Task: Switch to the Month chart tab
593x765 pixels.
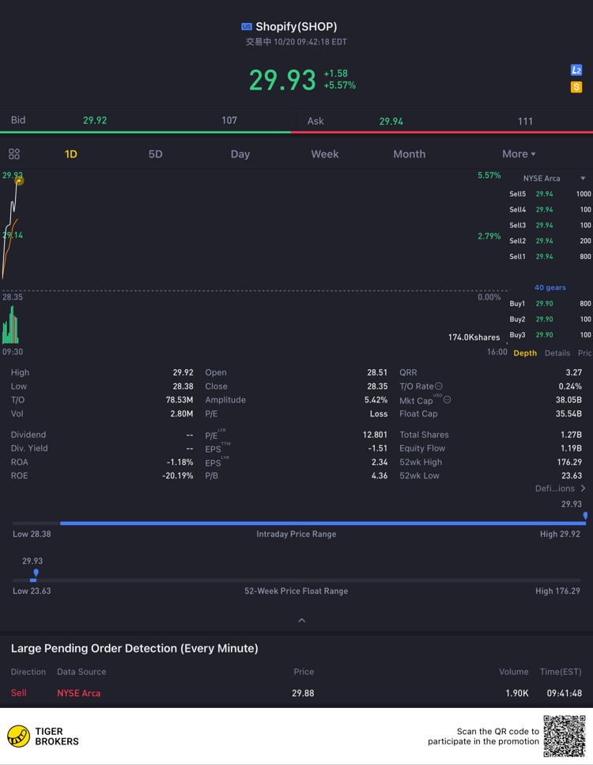Action: click(x=410, y=154)
